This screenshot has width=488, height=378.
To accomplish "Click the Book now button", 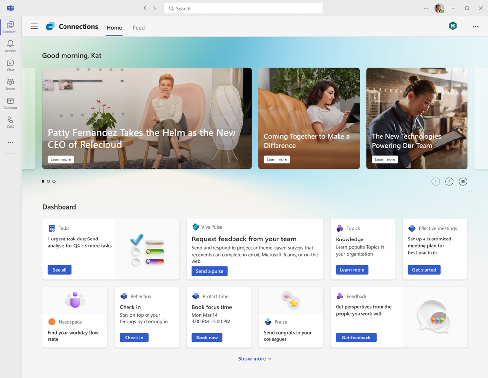I will point(207,338).
